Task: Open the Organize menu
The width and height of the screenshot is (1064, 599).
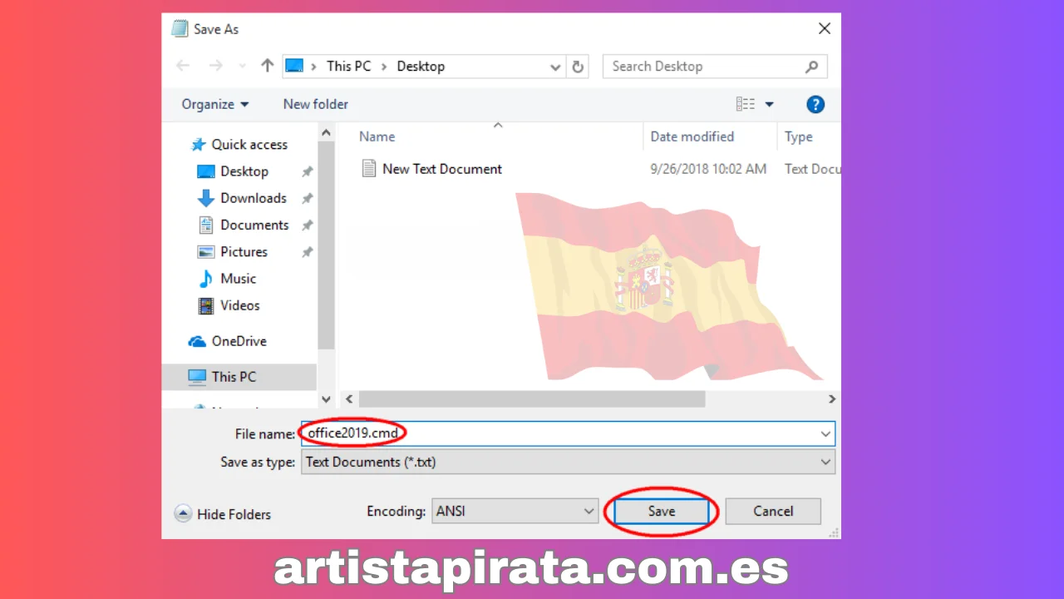Action: point(215,104)
